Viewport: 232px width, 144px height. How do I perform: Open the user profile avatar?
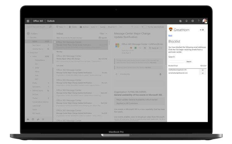coord(205,21)
